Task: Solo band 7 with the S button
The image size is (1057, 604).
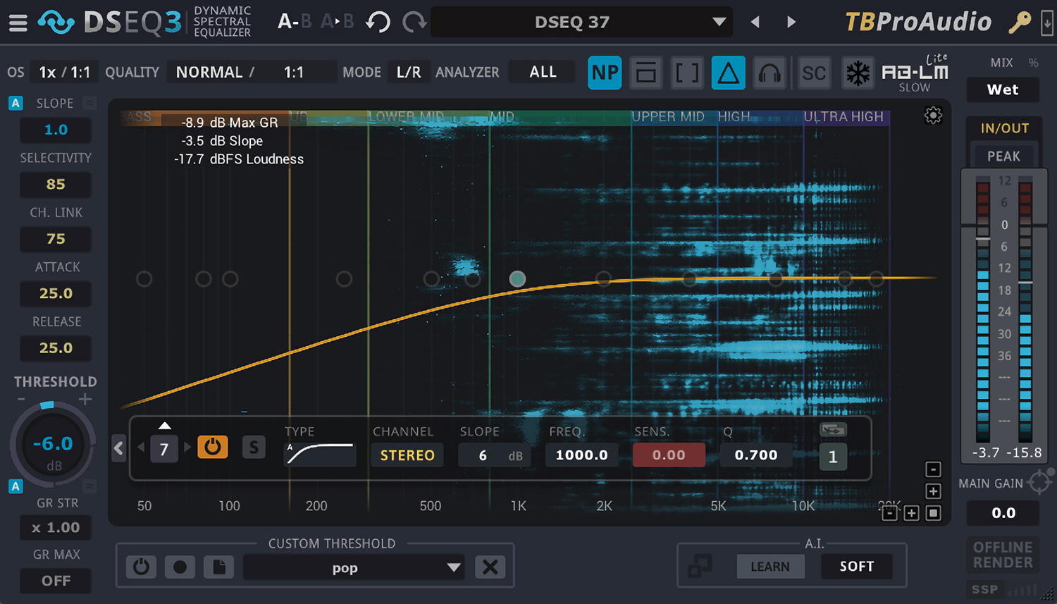Action: tap(254, 447)
